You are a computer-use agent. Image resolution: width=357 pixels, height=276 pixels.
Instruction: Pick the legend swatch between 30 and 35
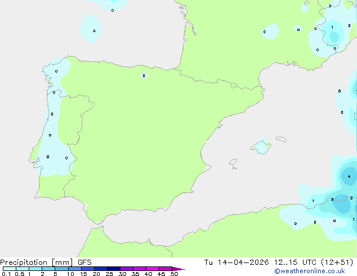pos(127,269)
